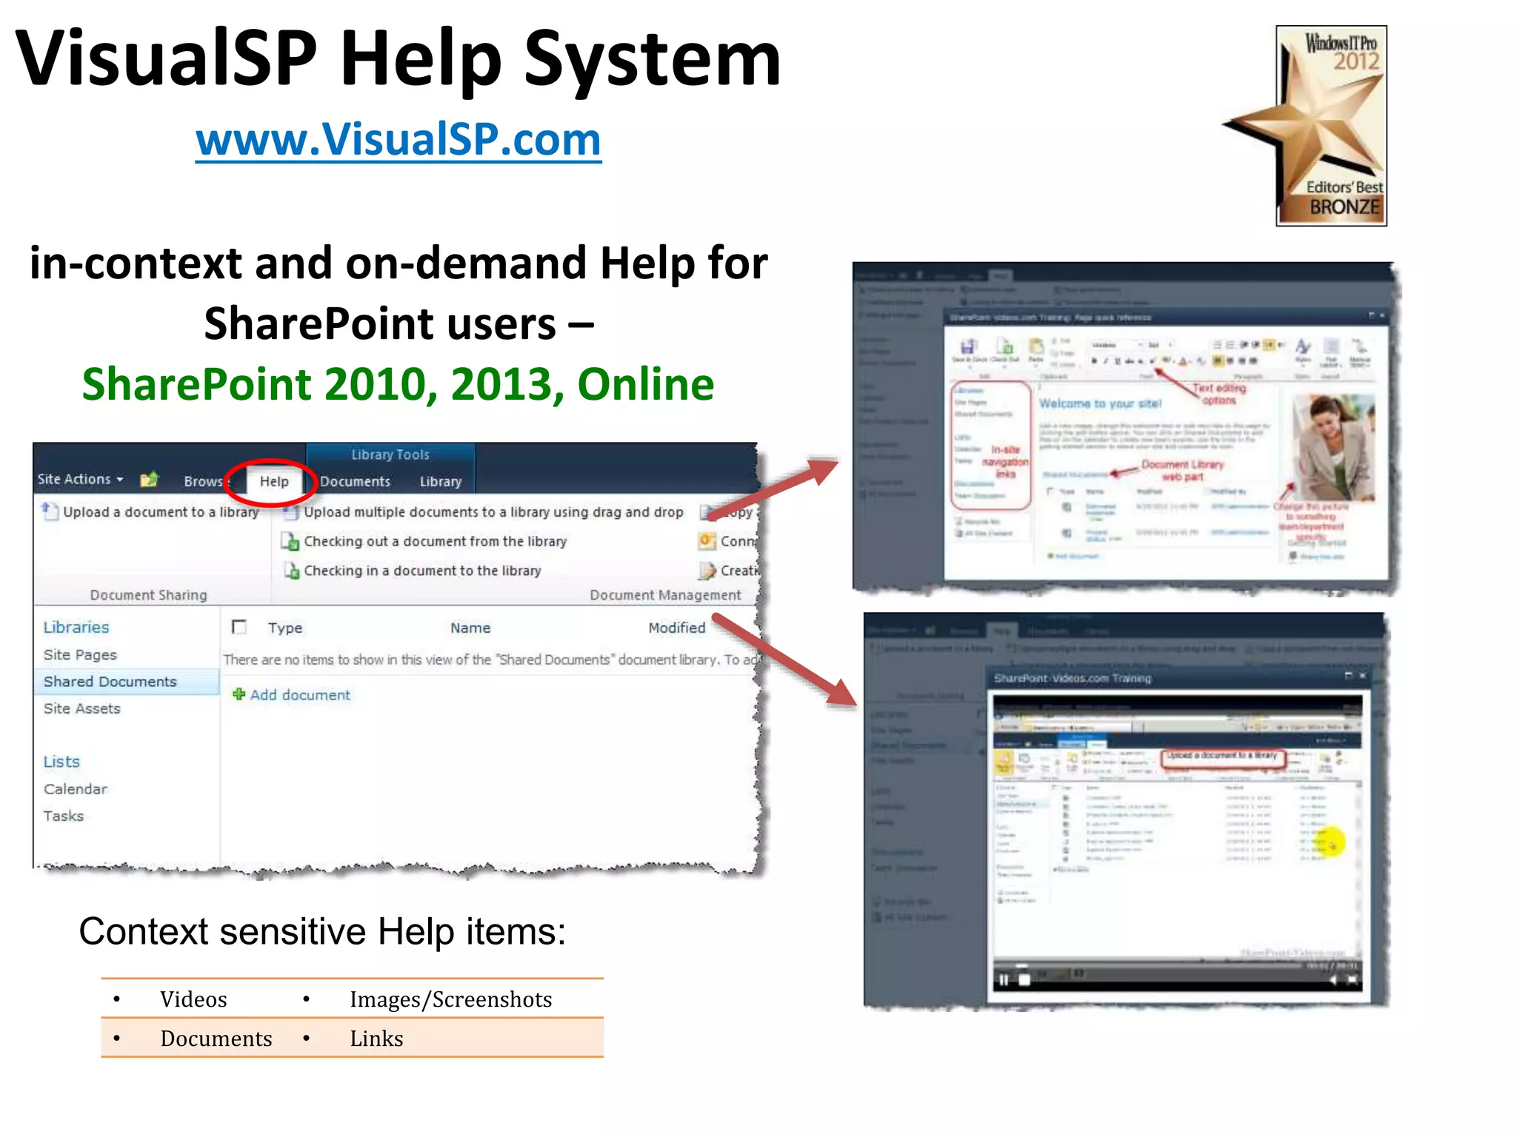Click the green plus Add document icon
1517x1137 pixels.
click(x=239, y=694)
